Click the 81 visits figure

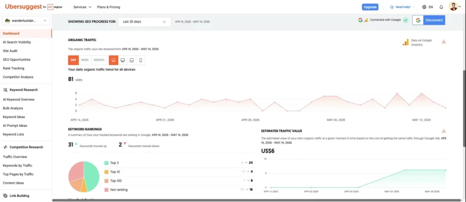click(71, 79)
